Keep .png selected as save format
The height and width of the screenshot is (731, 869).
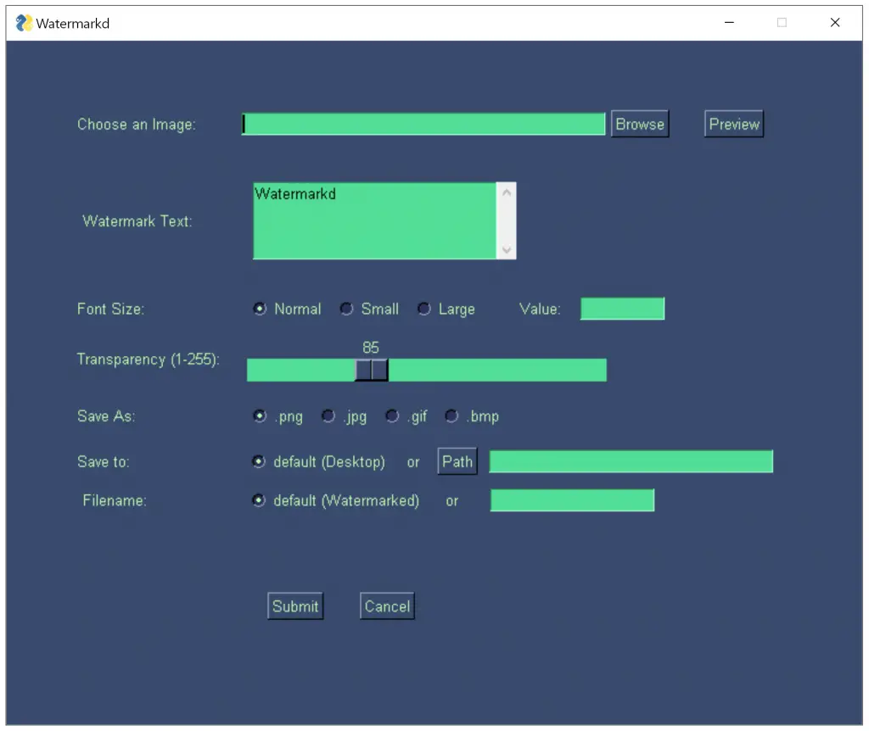pos(260,416)
